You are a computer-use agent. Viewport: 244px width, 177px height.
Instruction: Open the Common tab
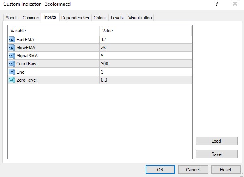coord(31,18)
